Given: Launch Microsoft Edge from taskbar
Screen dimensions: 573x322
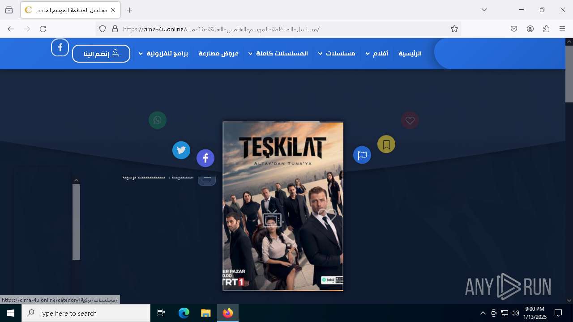Looking at the screenshot, I should point(184,313).
